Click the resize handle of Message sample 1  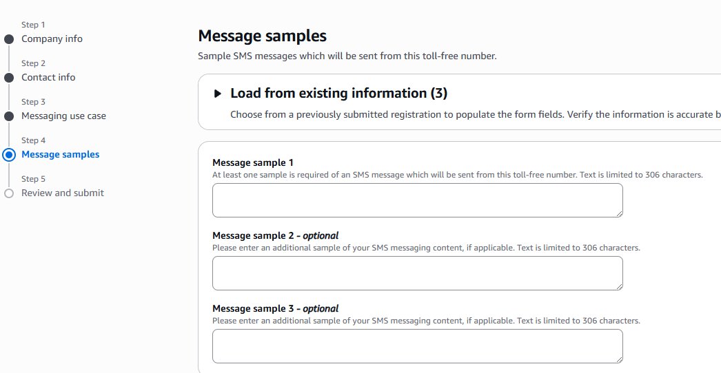click(618, 213)
